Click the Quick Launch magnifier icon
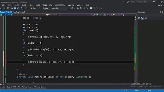Image resolution: width=164 pixels, height=92 pixels. (x=154, y=2)
